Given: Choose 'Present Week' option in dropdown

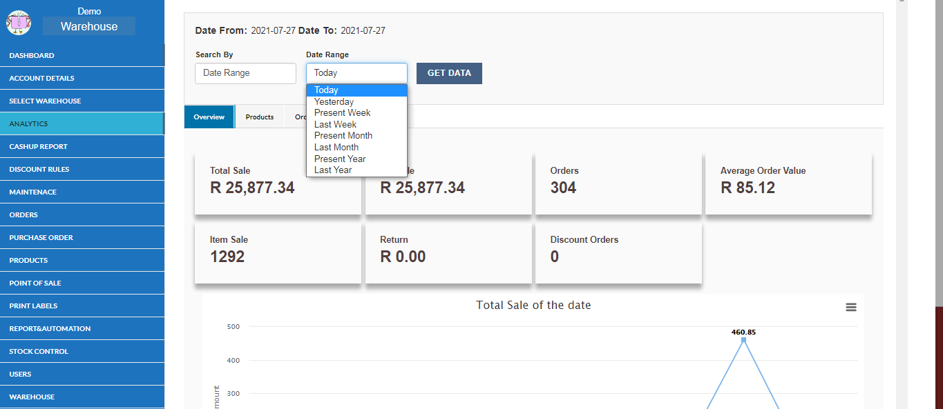Looking at the screenshot, I should tap(342, 112).
